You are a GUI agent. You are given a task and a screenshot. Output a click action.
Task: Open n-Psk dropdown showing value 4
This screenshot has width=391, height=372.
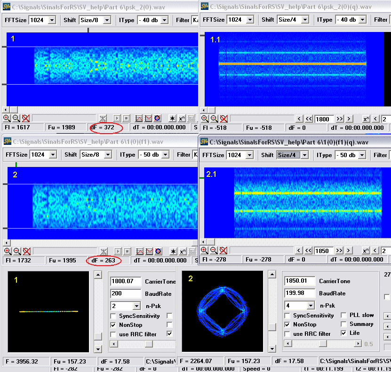(x=310, y=306)
